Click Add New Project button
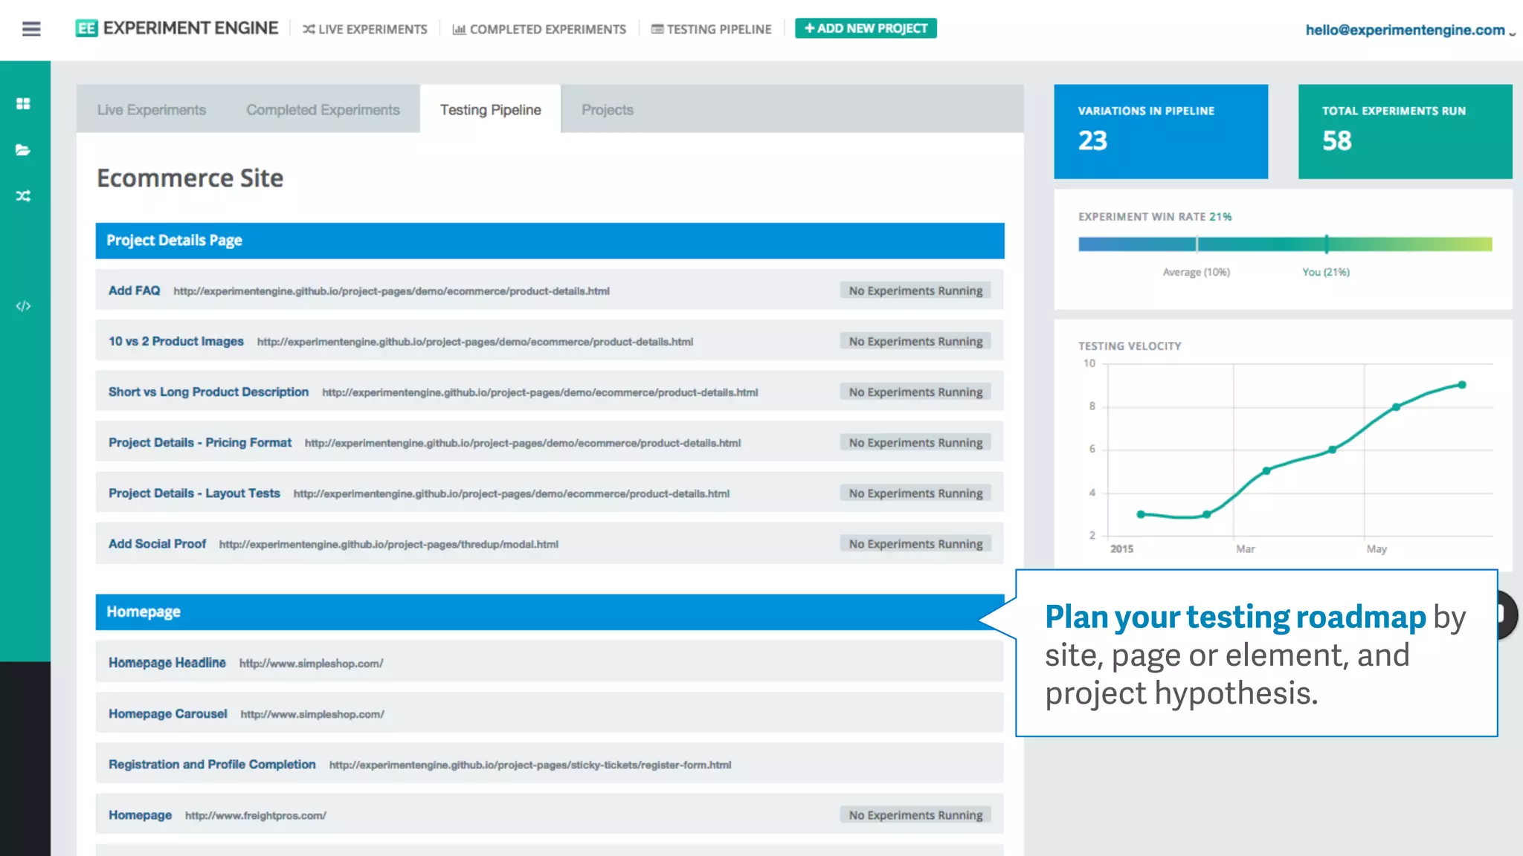The height and width of the screenshot is (856, 1523). (866, 28)
